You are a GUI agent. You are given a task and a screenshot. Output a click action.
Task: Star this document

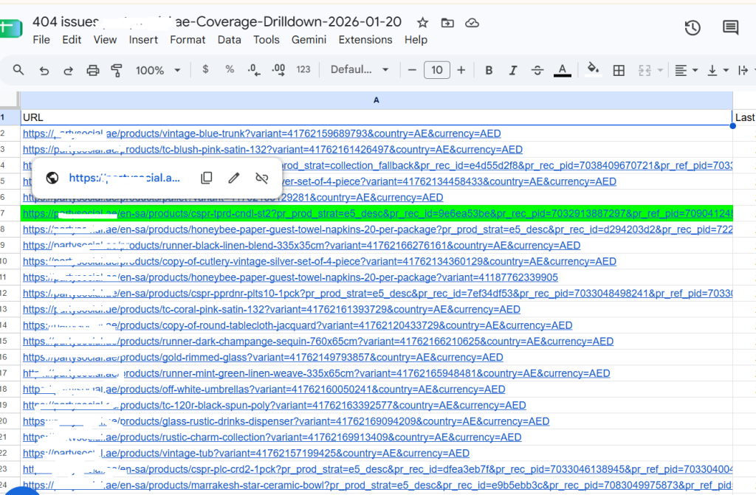pos(423,23)
